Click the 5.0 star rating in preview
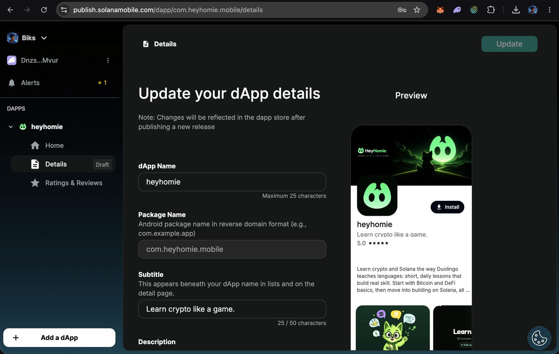Image resolution: width=559 pixels, height=354 pixels. point(372,243)
